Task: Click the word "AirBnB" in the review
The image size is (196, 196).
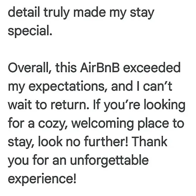Action: click(100, 68)
